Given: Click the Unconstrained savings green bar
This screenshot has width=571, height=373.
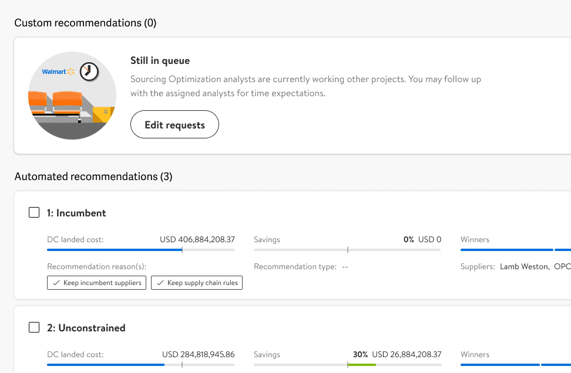Looking at the screenshot, I should [x=362, y=365].
